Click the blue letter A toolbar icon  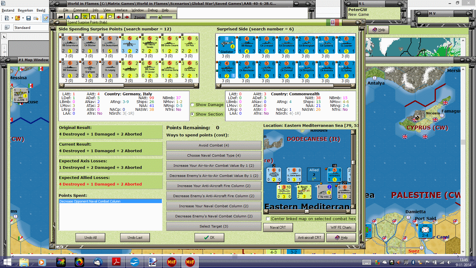(x=68, y=17)
